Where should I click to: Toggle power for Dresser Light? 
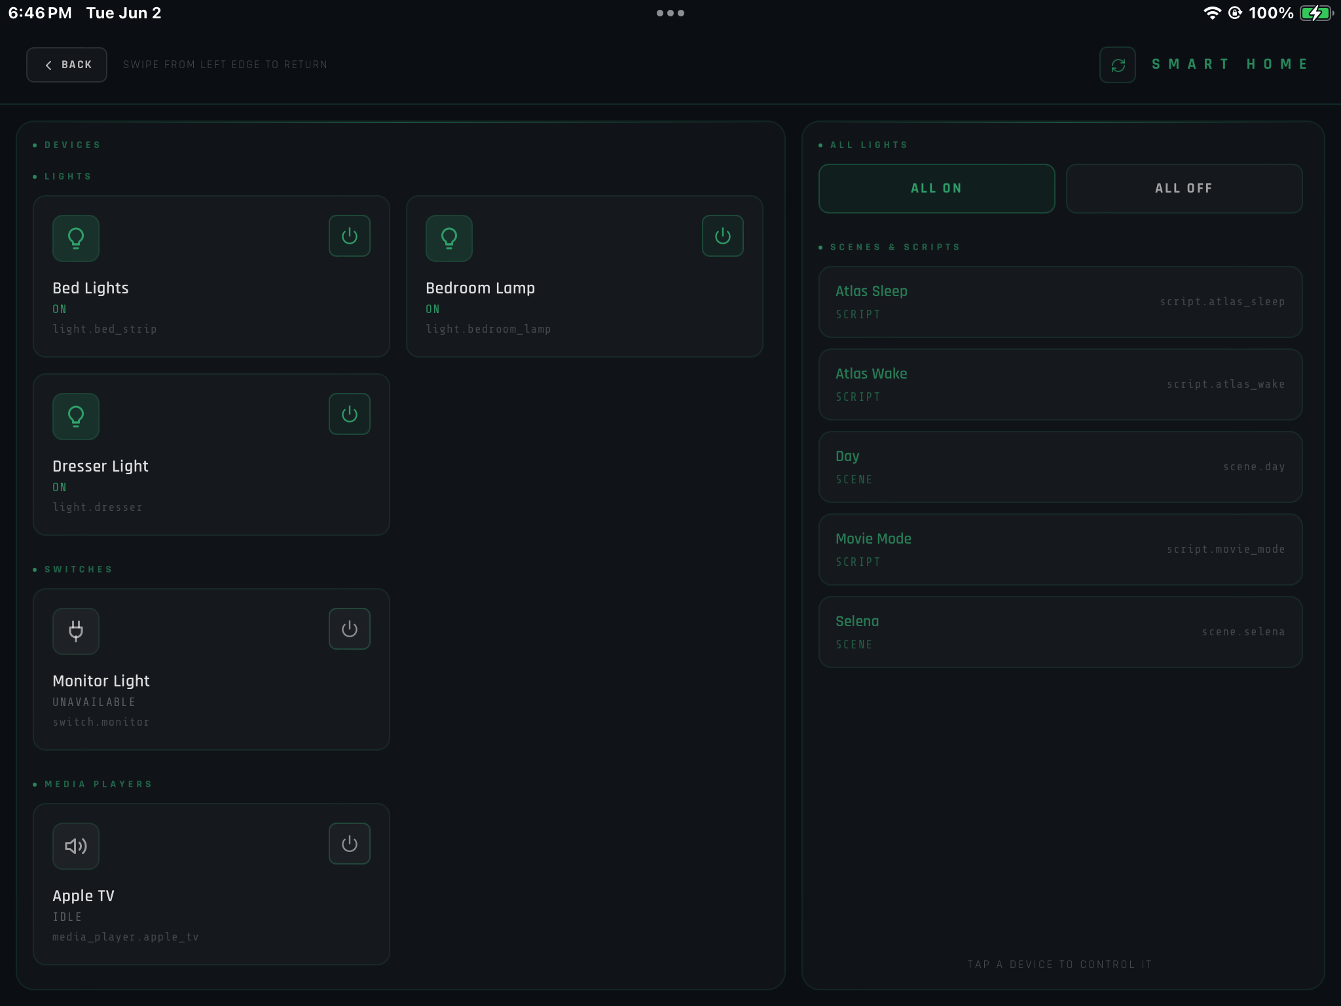pos(350,414)
